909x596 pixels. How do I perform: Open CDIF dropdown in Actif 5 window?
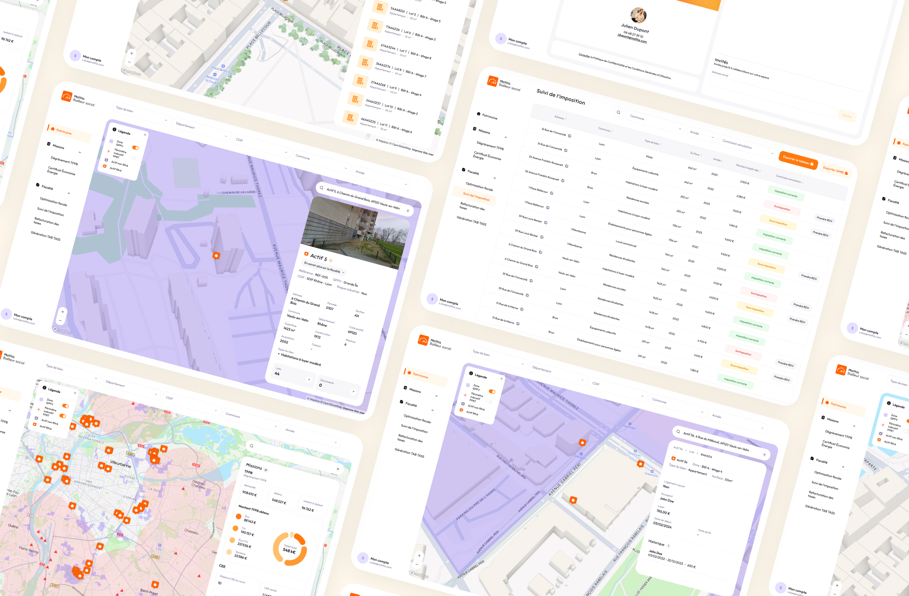click(x=261, y=146)
